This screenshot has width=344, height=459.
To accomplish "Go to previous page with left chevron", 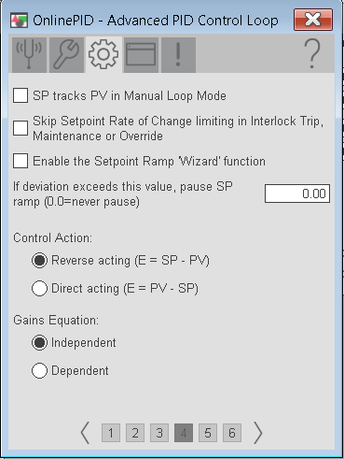I will 85,433.
